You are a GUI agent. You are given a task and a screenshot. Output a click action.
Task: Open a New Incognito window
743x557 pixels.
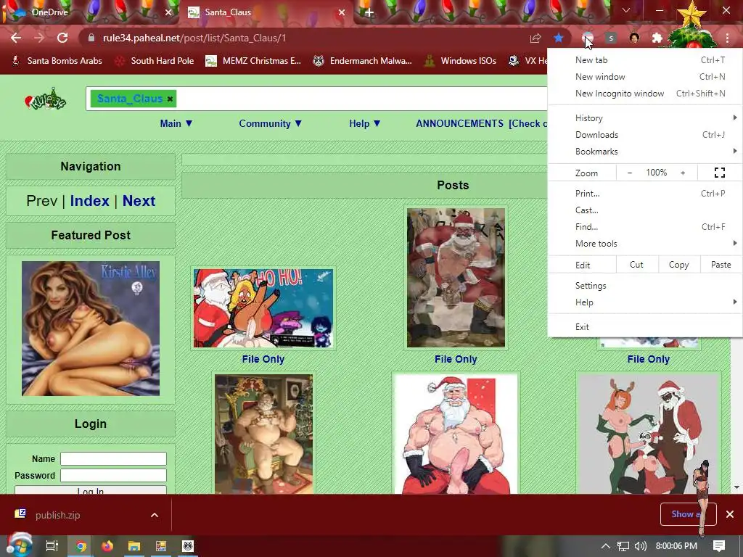645,94
